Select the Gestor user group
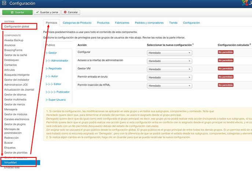 (51, 53)
